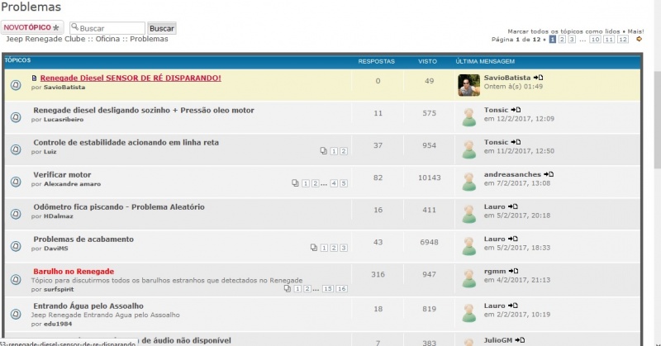The image size is (661, 346).
Task: Click topic status icon for SENSOR DE RÉ topic
Action: pos(16,85)
